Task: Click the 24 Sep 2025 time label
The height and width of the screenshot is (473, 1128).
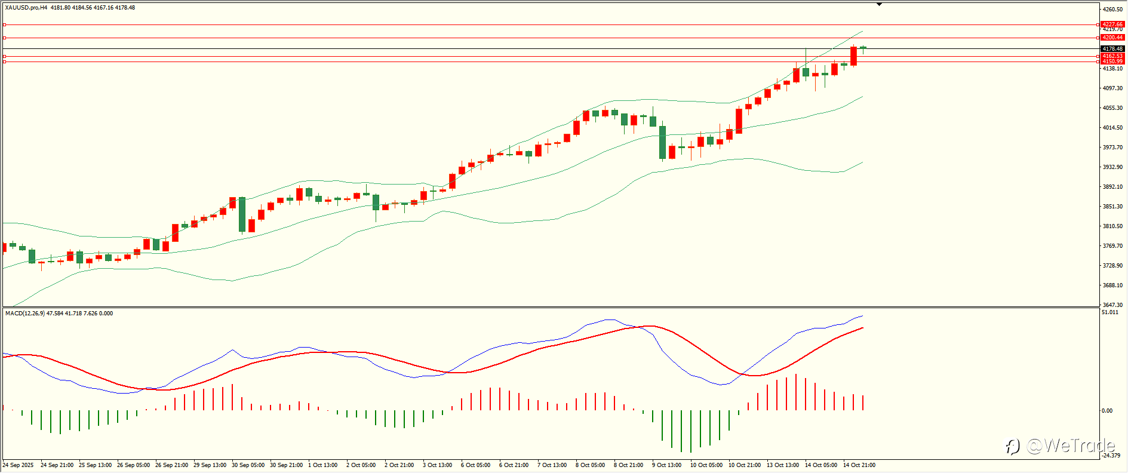Action: 18,465
